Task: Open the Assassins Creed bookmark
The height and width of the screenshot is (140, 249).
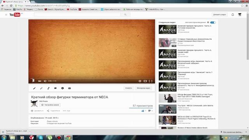Action: (x=89, y=9)
